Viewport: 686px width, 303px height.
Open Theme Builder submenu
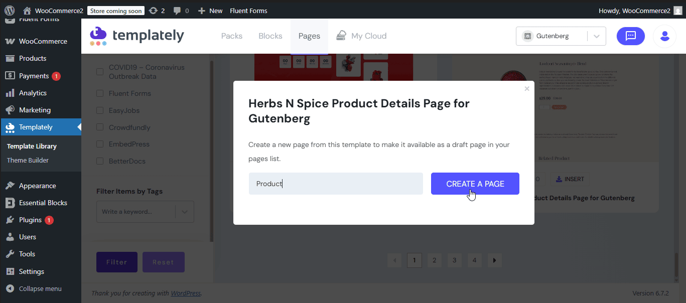click(28, 160)
